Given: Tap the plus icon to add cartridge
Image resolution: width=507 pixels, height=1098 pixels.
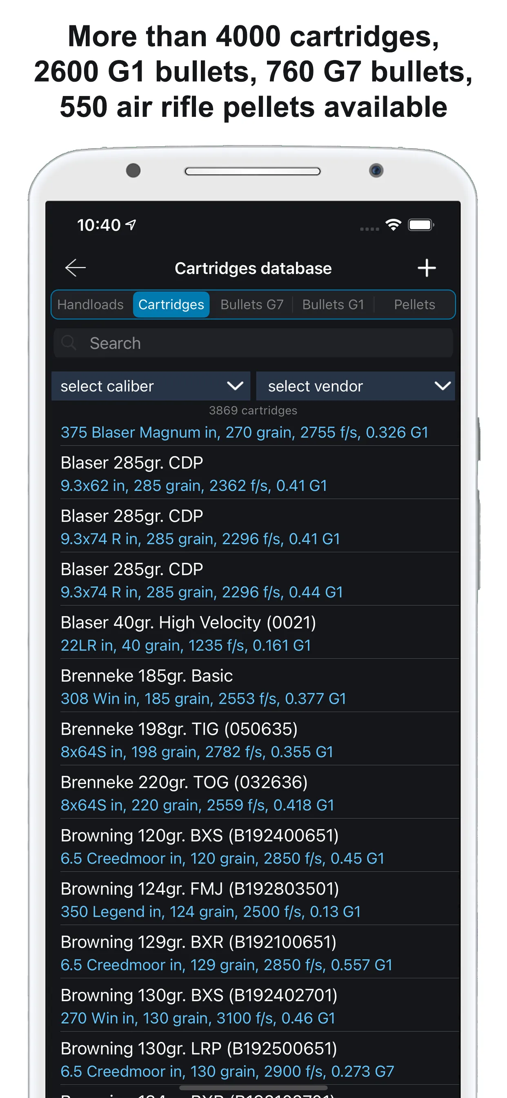Looking at the screenshot, I should (427, 268).
